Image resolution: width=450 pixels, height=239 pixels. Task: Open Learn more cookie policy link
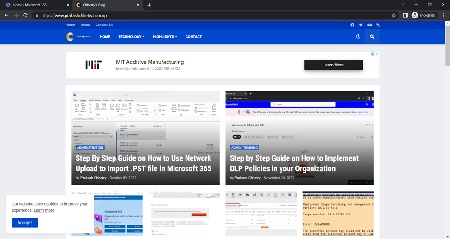pyautogui.click(x=44, y=210)
